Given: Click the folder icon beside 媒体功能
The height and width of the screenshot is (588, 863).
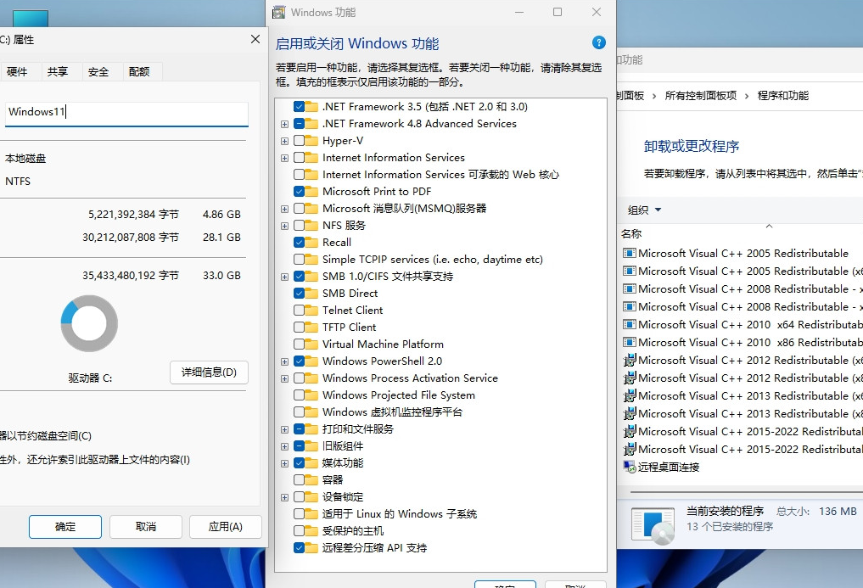Looking at the screenshot, I should click(311, 462).
